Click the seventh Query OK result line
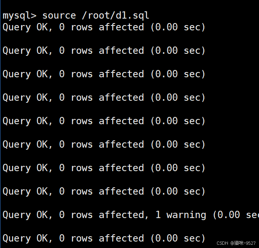 point(104,168)
